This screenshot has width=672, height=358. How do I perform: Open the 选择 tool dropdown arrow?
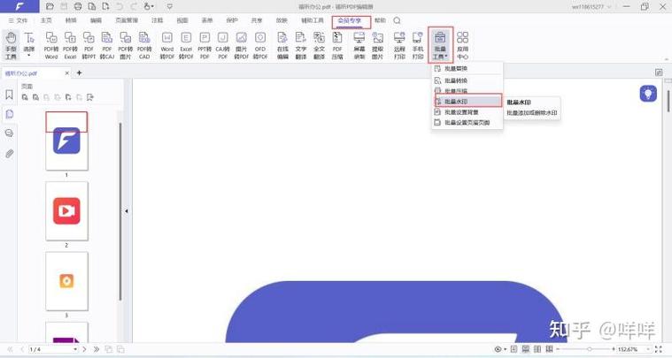pos(29,56)
